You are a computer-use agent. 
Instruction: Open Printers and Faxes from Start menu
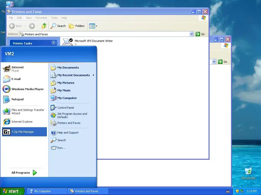coord(72,123)
